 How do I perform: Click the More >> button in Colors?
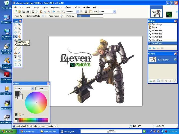pyautogui.click(x=42, y=88)
